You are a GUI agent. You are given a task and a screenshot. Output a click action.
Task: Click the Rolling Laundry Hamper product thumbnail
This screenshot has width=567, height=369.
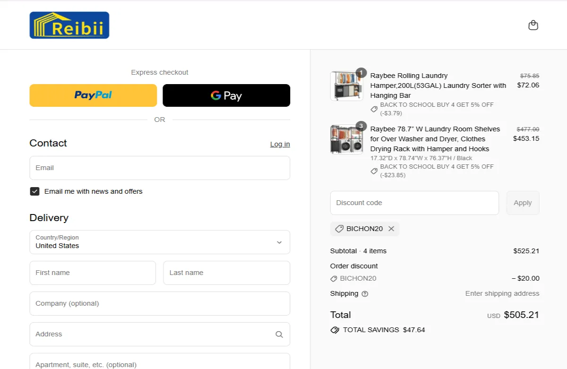point(346,86)
